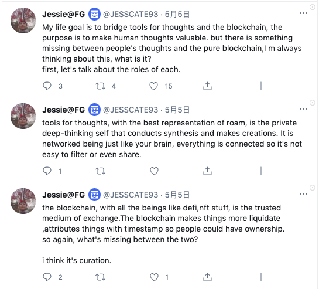The height and width of the screenshot is (289, 319).
Task: Share the second tweet about roam
Action: tap(207, 171)
